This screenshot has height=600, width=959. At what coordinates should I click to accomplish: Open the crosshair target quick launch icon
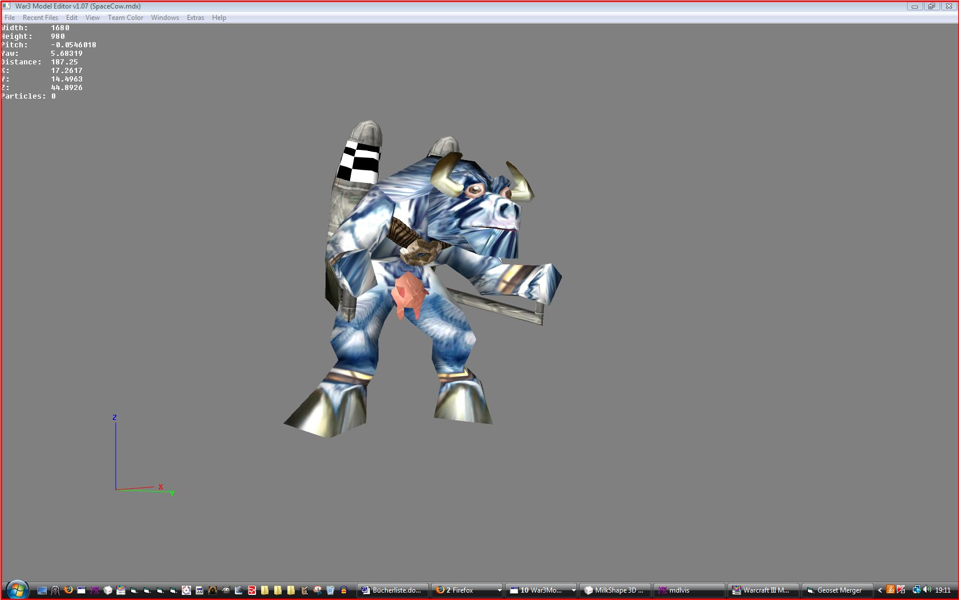[186, 590]
